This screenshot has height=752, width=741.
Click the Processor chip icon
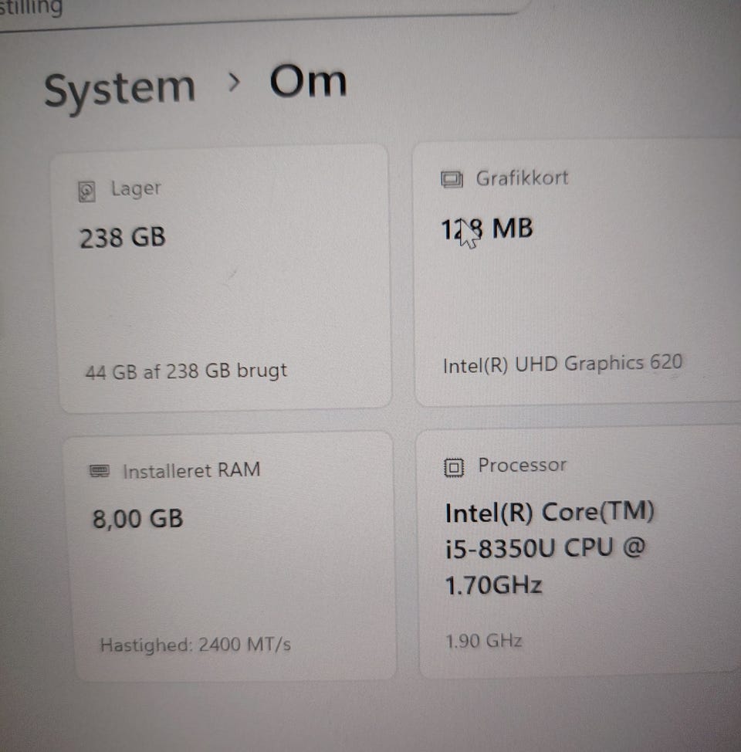click(454, 467)
